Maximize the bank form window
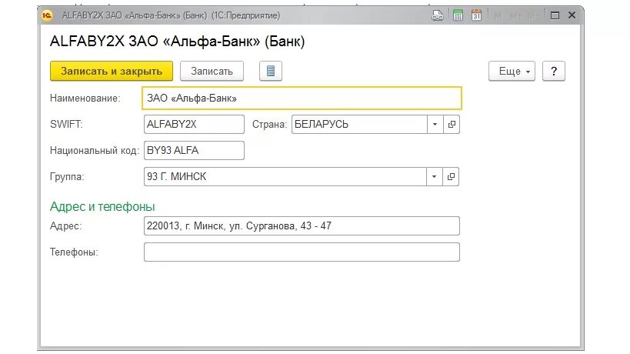Viewport: 630px width, 354px height. 555,15
